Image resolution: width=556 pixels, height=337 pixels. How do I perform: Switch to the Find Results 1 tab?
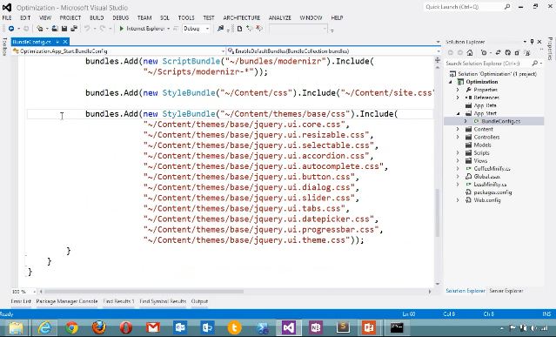118,301
